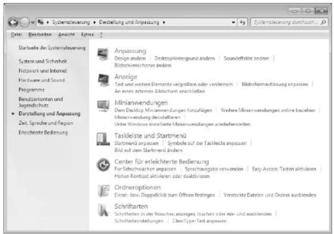
Task: Expand the chevron after Systemsteuerung breadcrumb
Action: pyautogui.click(x=95, y=22)
